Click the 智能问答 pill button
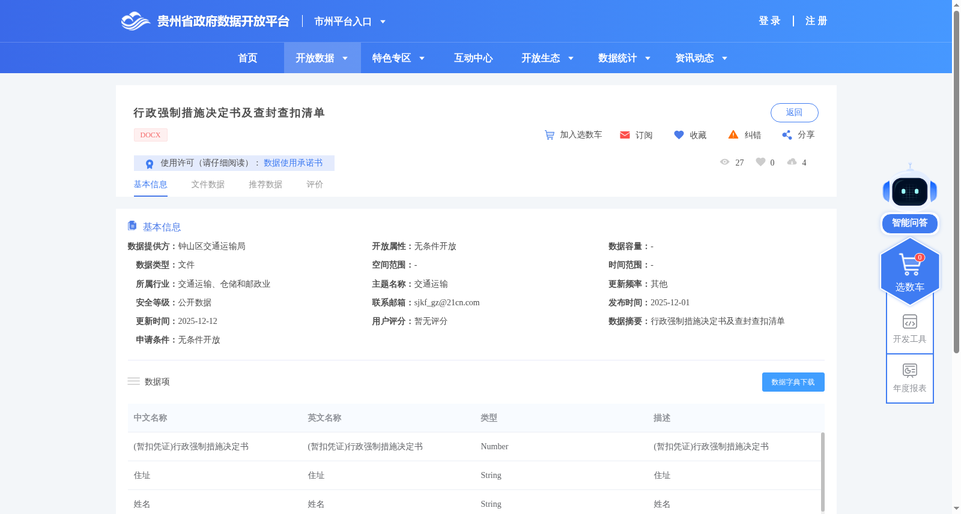 [910, 223]
